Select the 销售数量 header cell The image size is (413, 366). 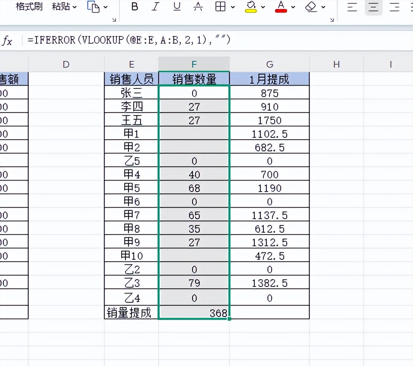[x=194, y=79]
